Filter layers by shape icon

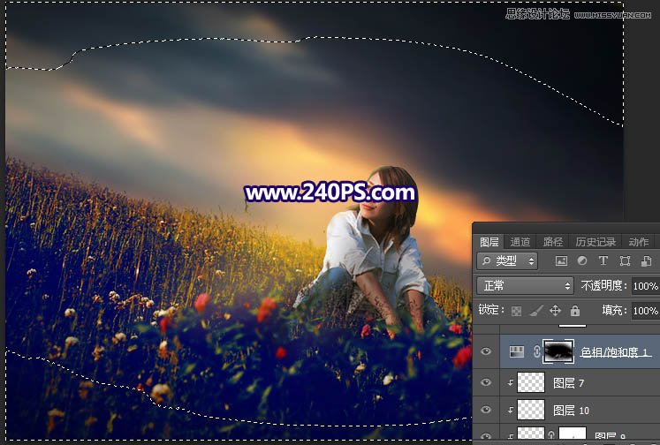click(x=626, y=261)
